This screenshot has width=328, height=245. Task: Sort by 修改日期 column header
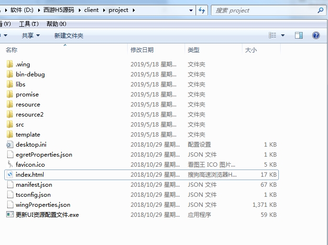coord(142,50)
